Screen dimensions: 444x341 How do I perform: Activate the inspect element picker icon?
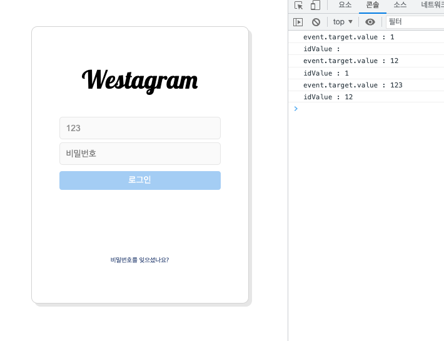[x=298, y=5]
